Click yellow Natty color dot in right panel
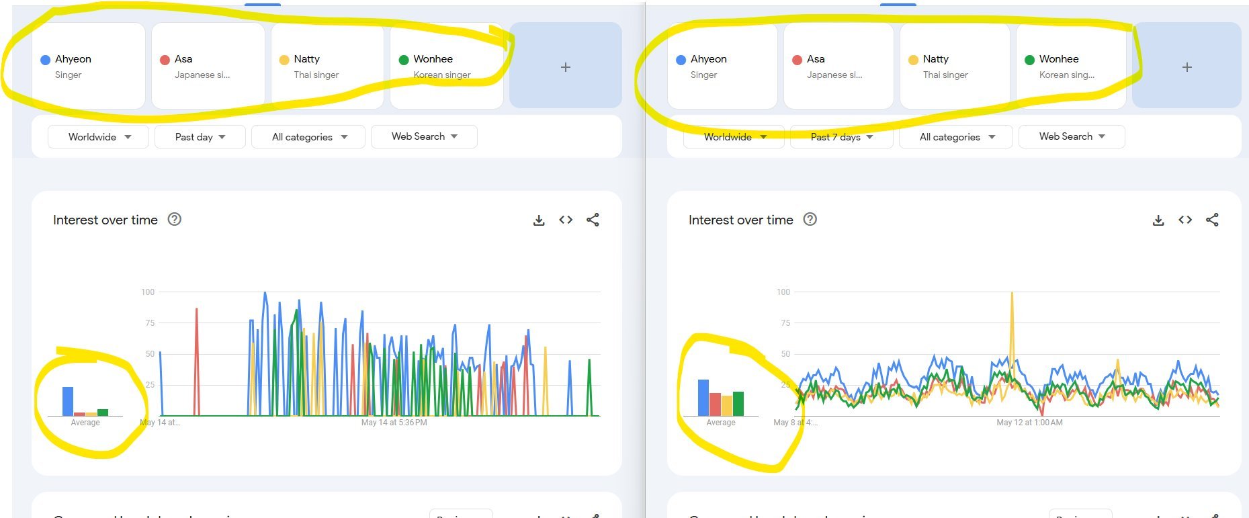The image size is (1249, 518). pos(913,60)
